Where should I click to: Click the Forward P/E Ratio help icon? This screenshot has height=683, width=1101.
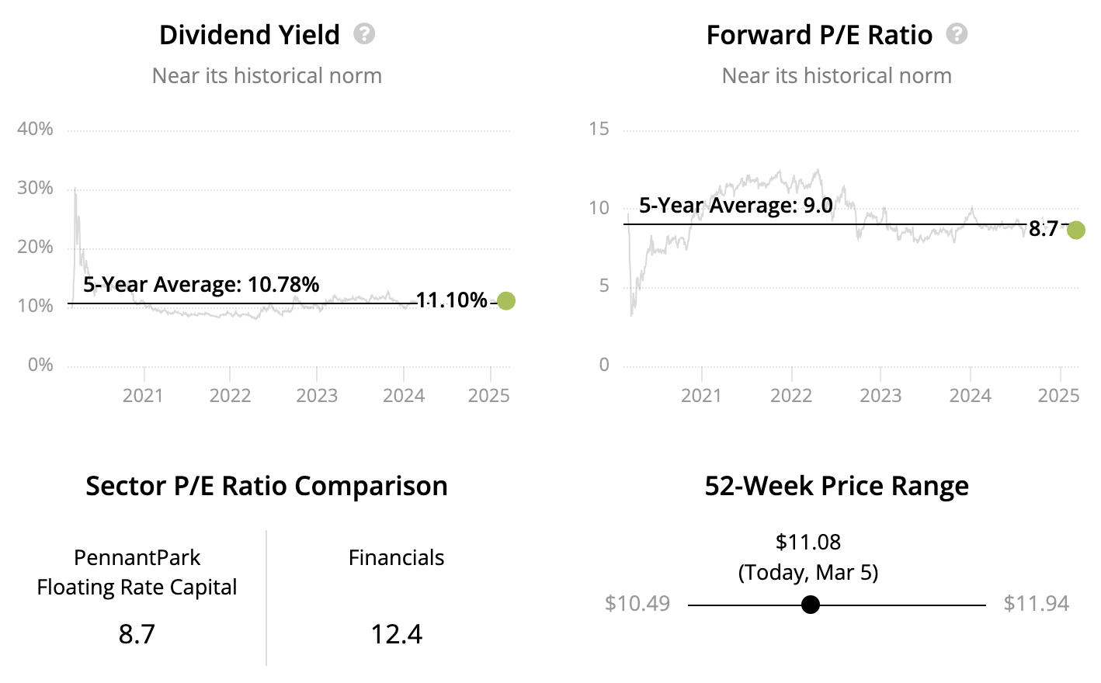tap(957, 34)
